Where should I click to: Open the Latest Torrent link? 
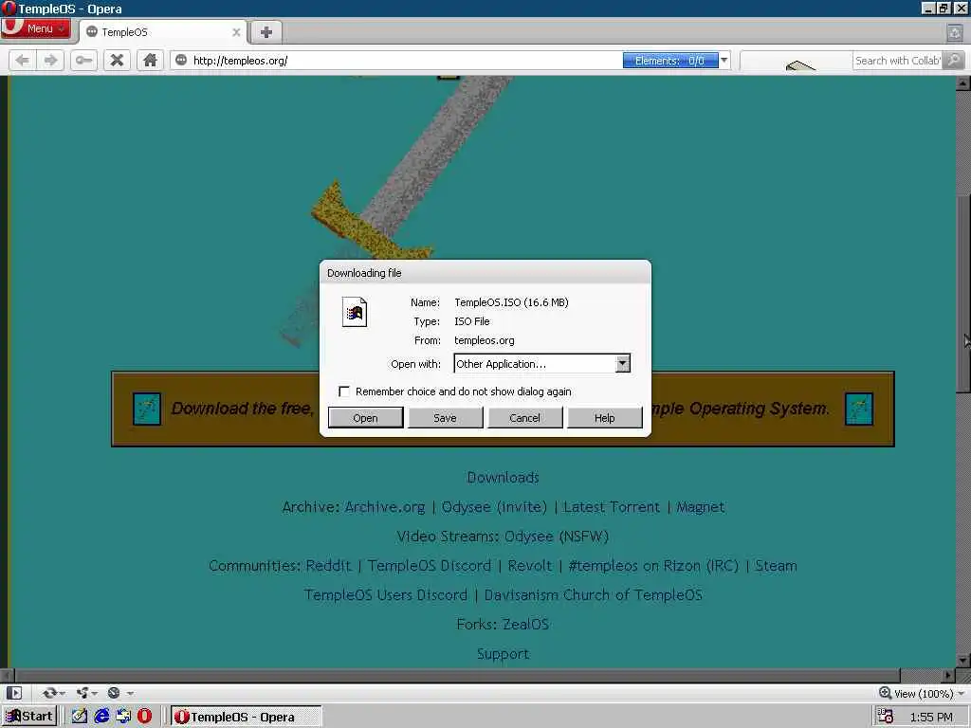click(x=612, y=507)
